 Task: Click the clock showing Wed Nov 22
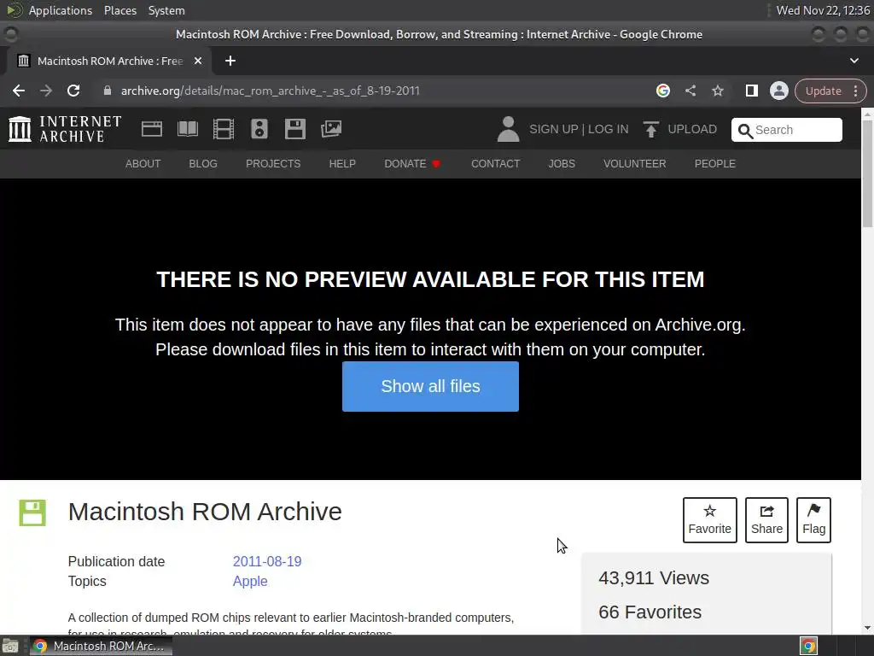point(823,10)
